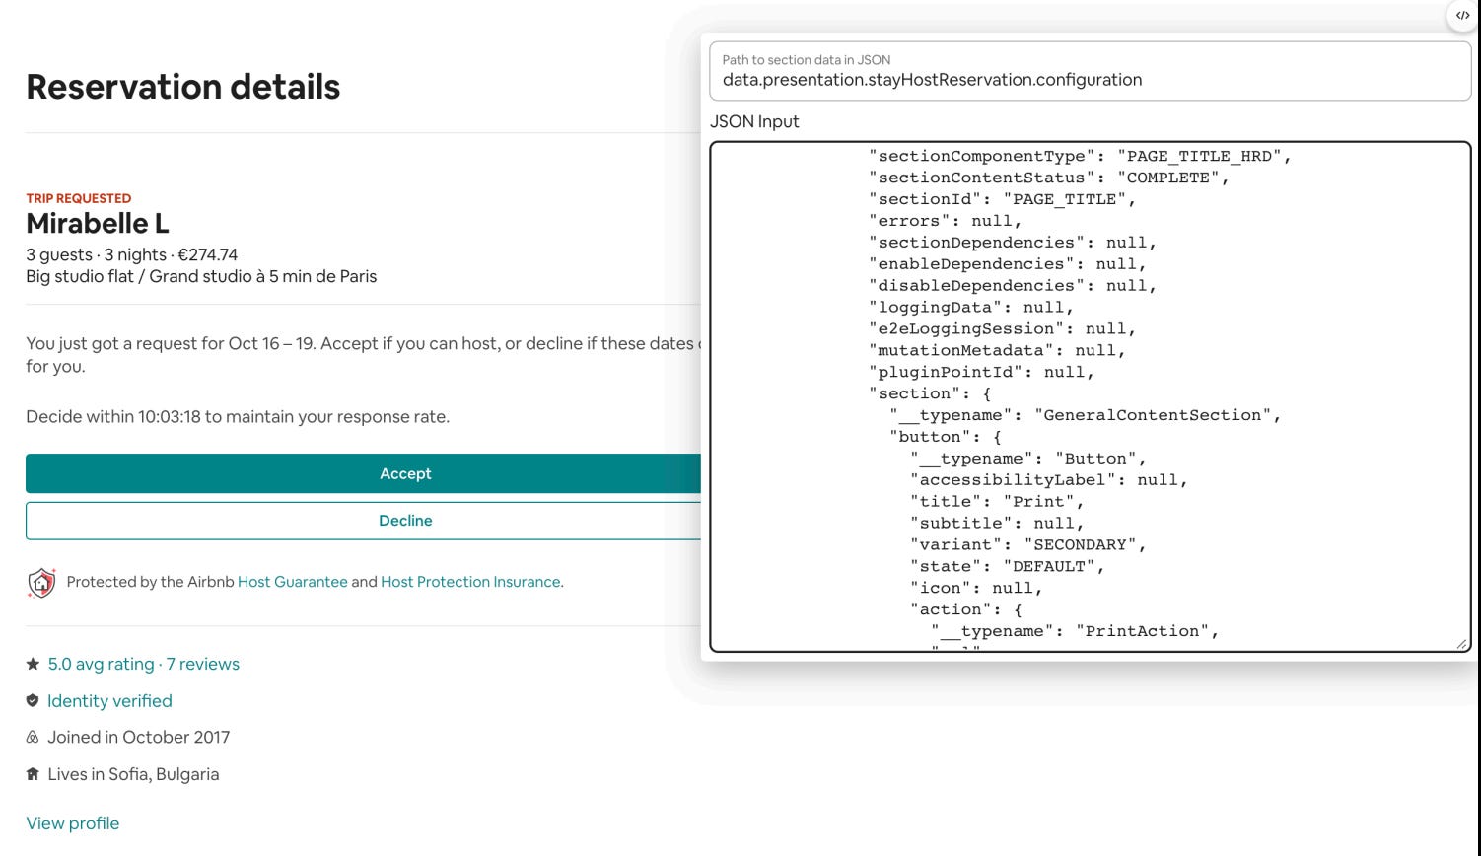Click Joined in October 2017 text
The height and width of the screenshot is (856, 1481).
pyautogui.click(x=139, y=738)
